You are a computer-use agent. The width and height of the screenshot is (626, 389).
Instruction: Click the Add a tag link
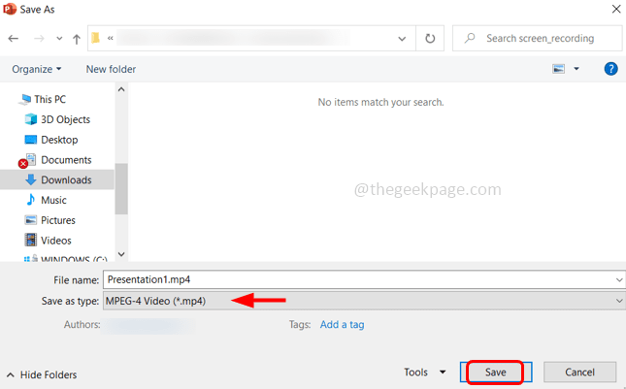(x=343, y=324)
